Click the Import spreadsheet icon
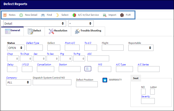This screenshot has width=174, height=111. click(x=105, y=15)
